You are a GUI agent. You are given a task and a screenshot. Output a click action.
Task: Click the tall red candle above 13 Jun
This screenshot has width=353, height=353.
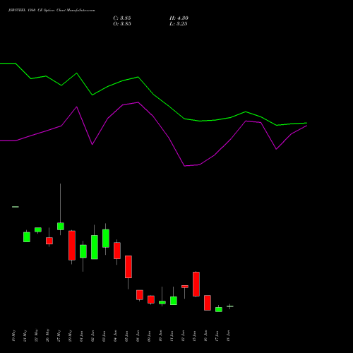click(196, 284)
